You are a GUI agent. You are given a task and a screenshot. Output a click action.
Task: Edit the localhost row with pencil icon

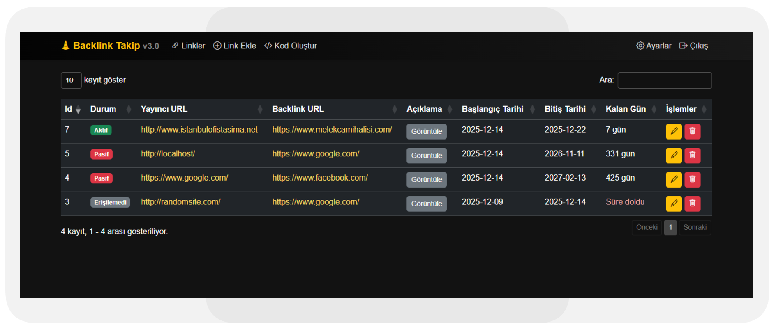pos(674,156)
